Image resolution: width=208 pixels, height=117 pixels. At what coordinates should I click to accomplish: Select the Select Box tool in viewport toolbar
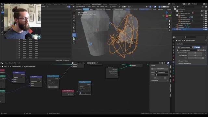74,13
